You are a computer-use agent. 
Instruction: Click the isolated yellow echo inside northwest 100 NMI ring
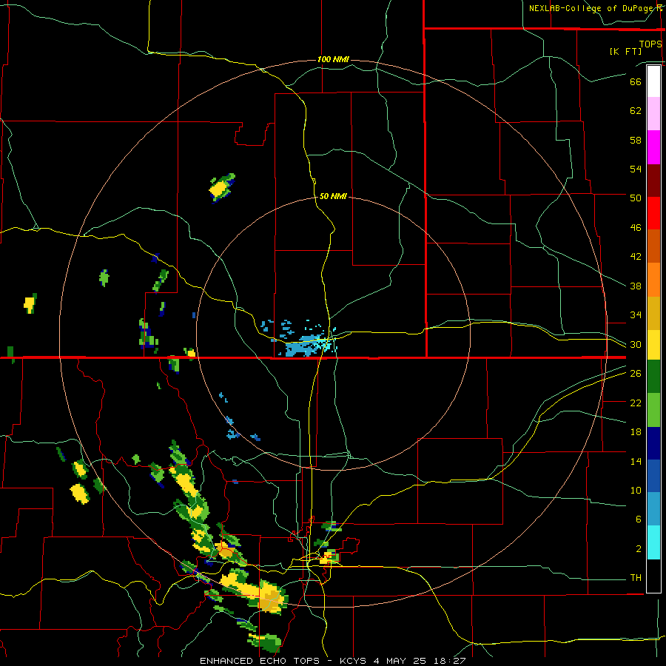tap(220, 188)
